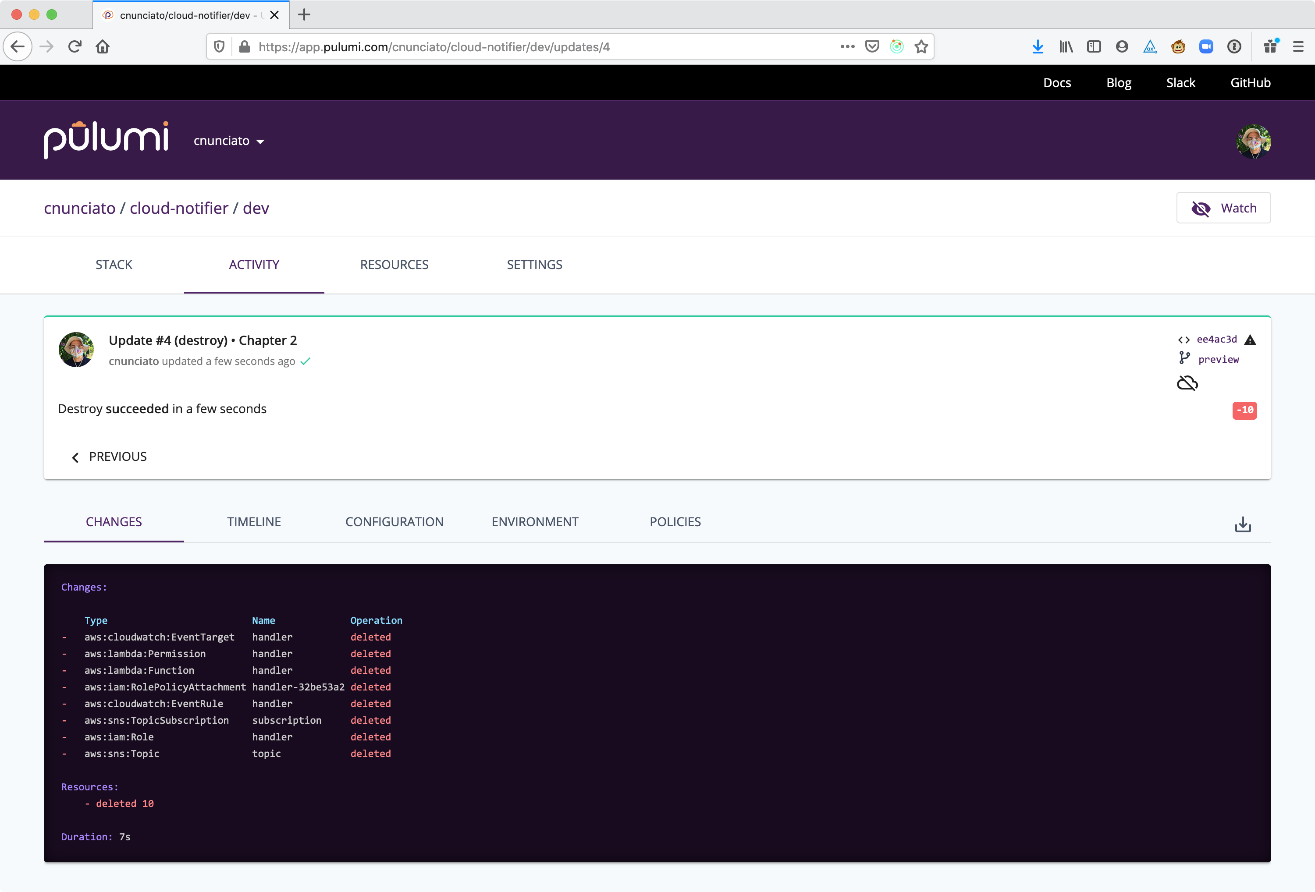1315x892 pixels.
Task: Toggle Watch on this stack
Action: 1223,208
